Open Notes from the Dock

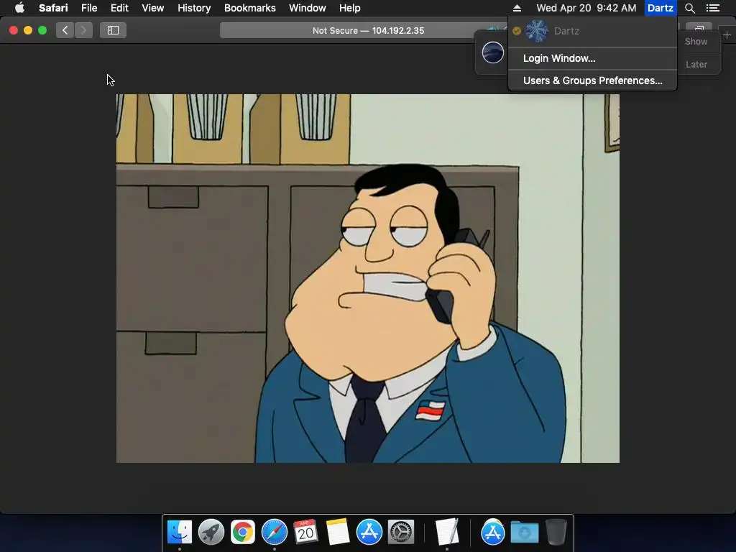click(x=338, y=532)
